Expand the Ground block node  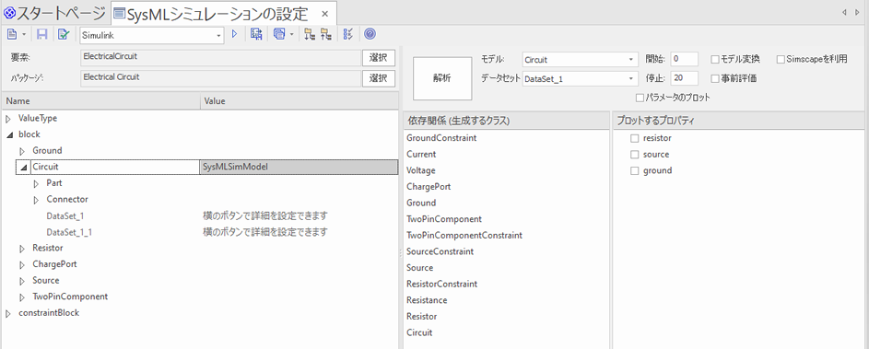tap(23, 151)
